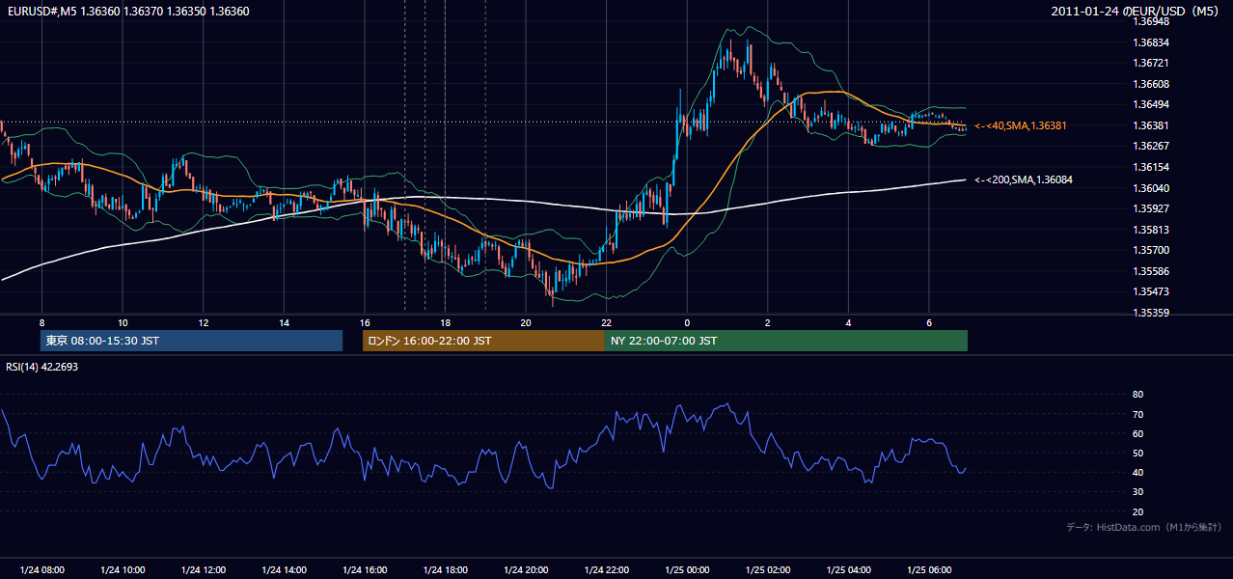The image size is (1233, 579).
Task: Click the 1/24 20:00 time axis label
Action: click(525, 569)
